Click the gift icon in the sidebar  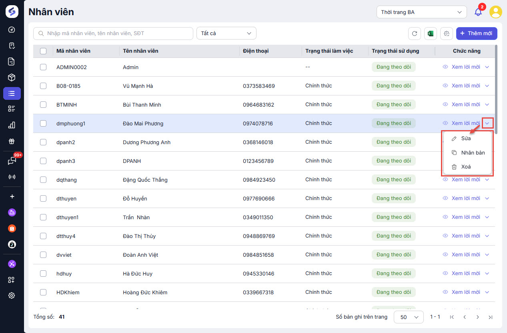click(x=12, y=141)
